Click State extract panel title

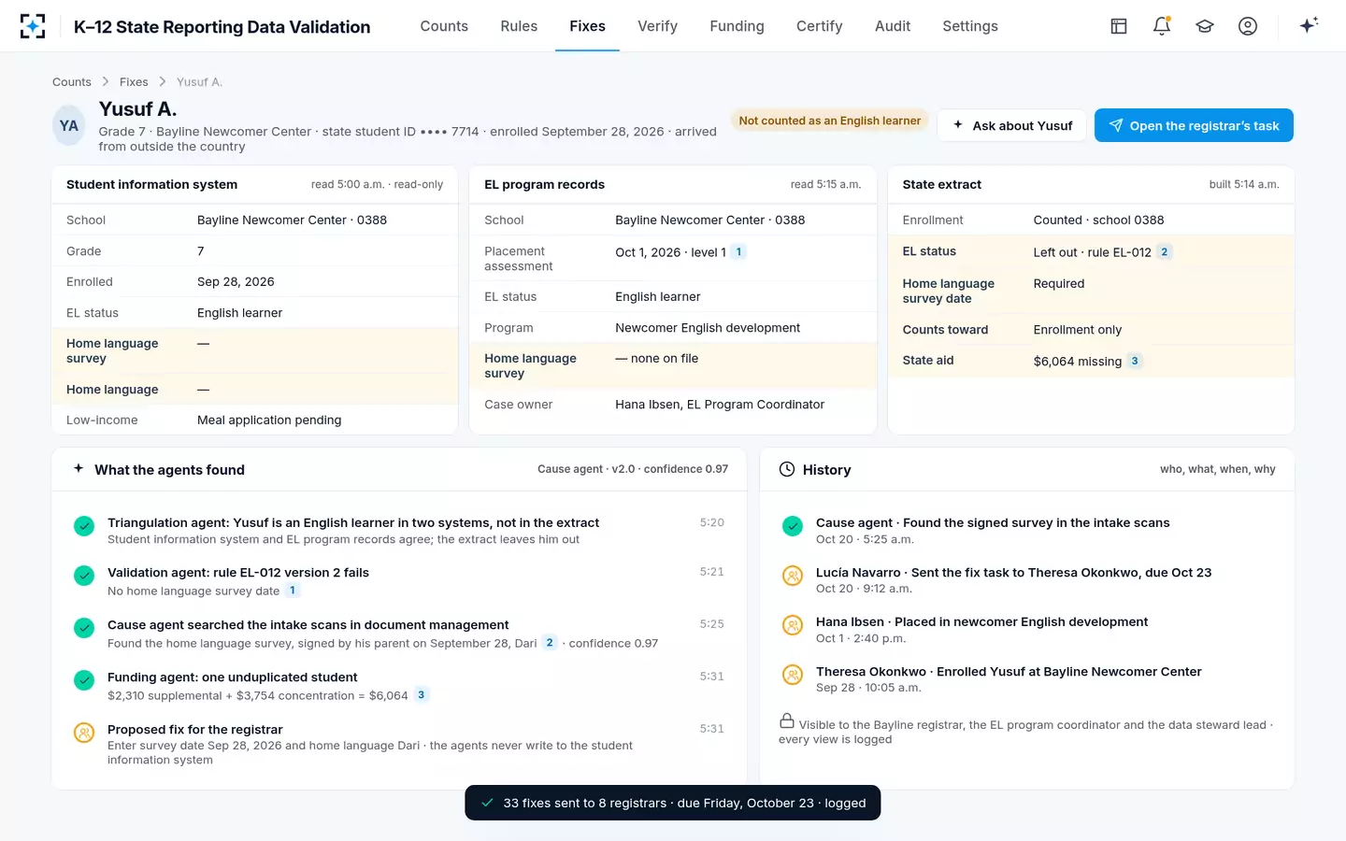click(942, 185)
